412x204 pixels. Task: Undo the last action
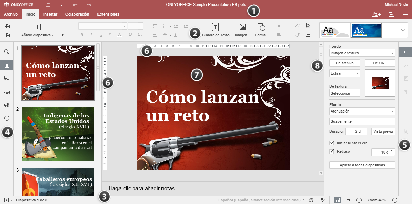coord(75,5)
